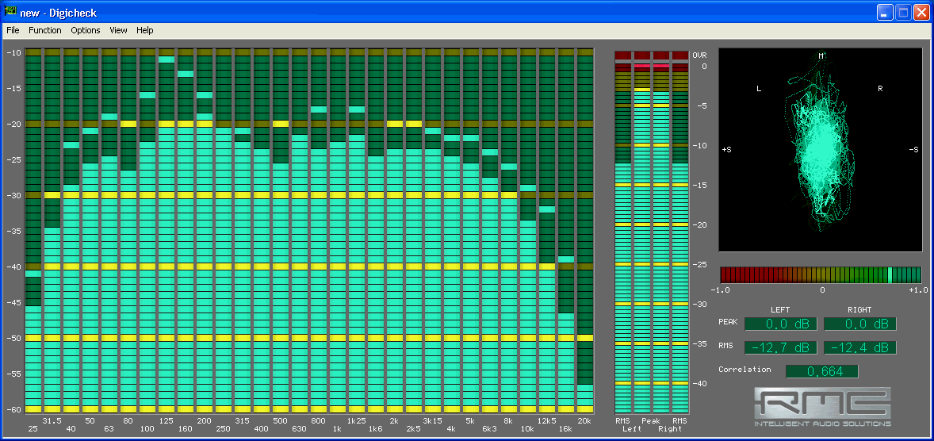Maximize the Digicheck window
The height and width of the screenshot is (441, 934).
point(903,13)
